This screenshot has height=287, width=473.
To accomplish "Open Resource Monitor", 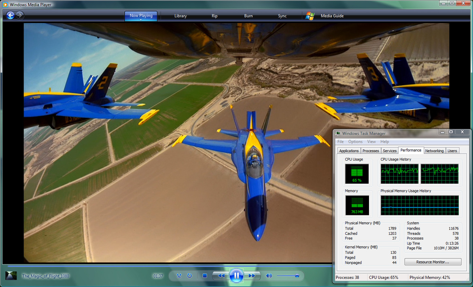I will coord(433,262).
